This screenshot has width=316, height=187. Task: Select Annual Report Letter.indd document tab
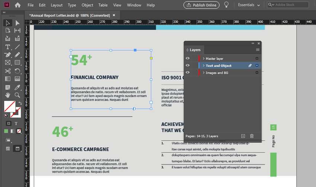70,16
